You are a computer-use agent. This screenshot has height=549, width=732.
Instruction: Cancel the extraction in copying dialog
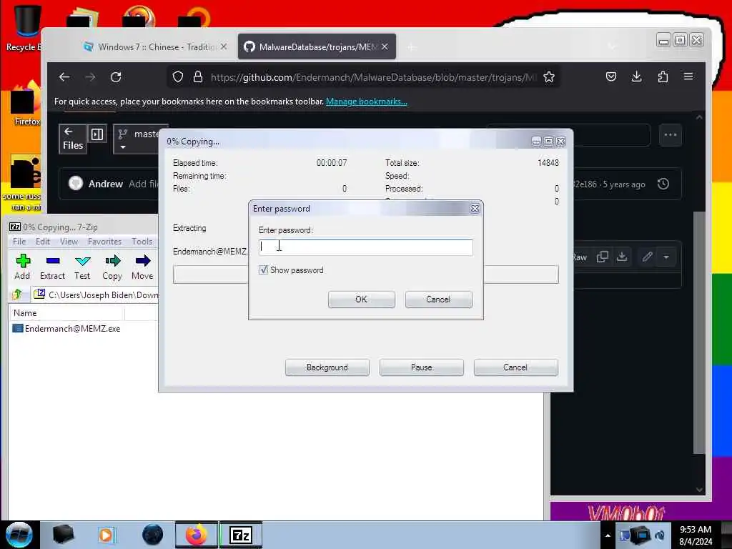tap(515, 367)
